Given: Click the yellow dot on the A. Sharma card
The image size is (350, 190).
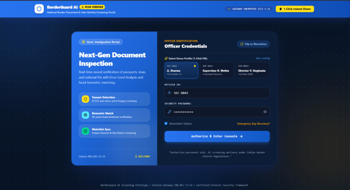Looking at the screenshot, I should pyautogui.click(x=195, y=66).
